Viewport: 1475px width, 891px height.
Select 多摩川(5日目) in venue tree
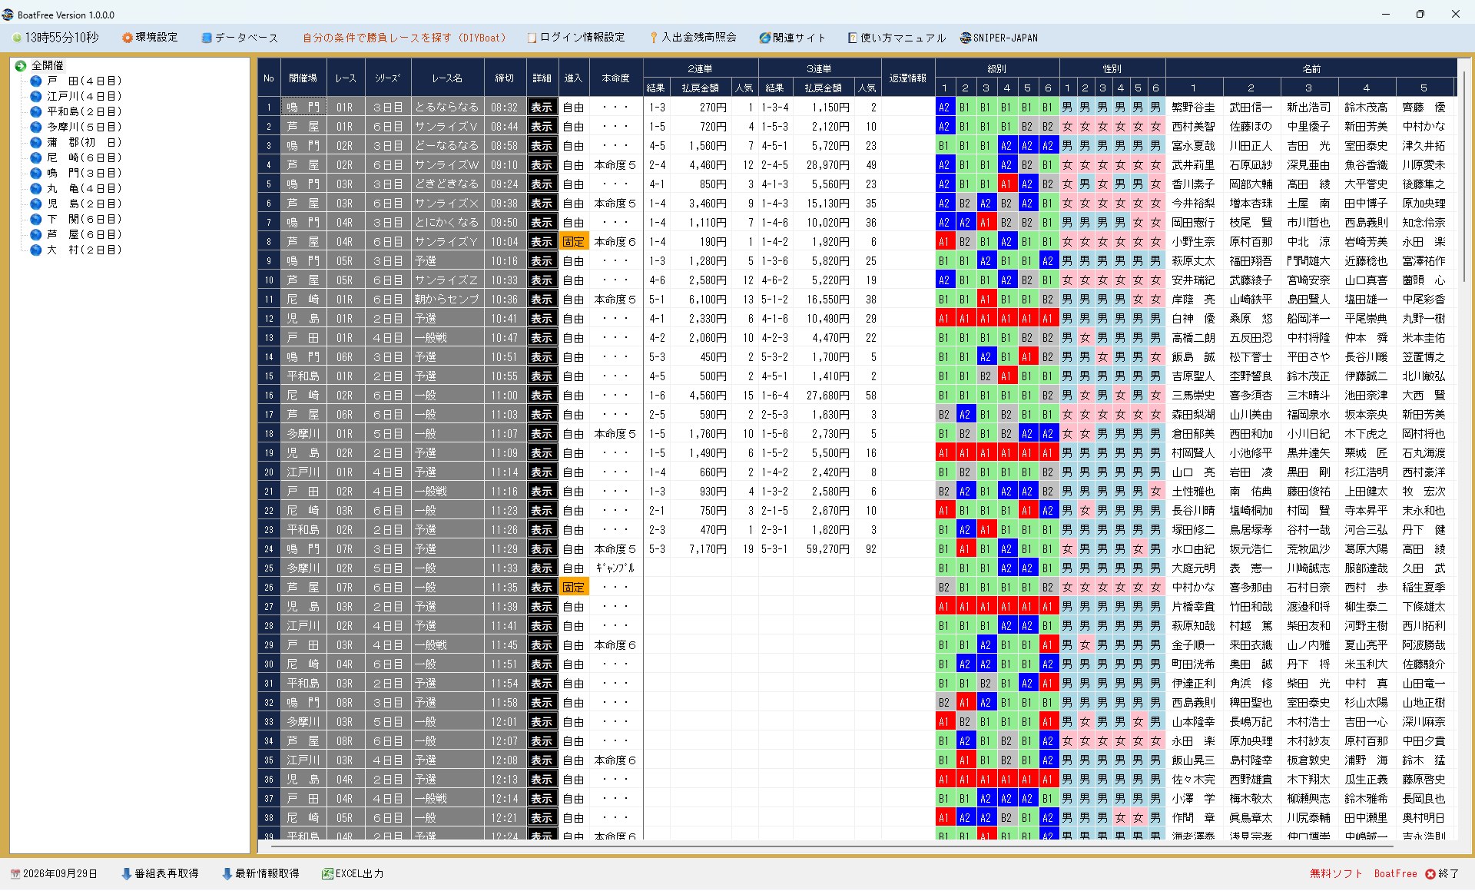click(x=85, y=127)
